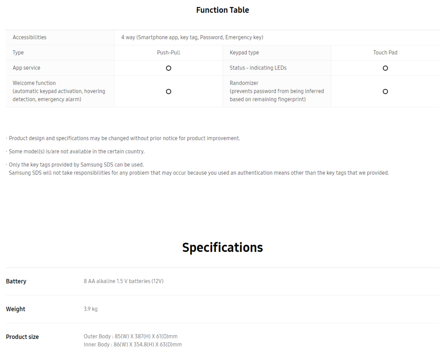Click the Weight specification label

[16, 309]
